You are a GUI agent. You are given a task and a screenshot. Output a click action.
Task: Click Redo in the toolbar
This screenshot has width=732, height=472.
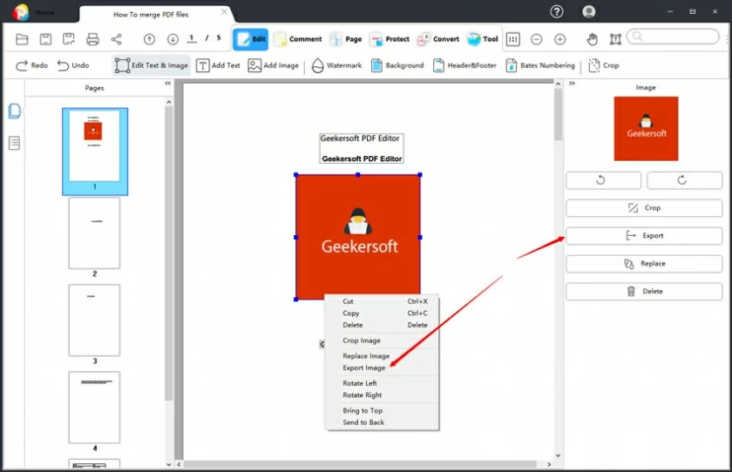31,65
